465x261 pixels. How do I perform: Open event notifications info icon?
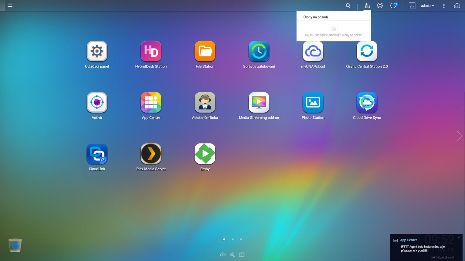point(393,5)
